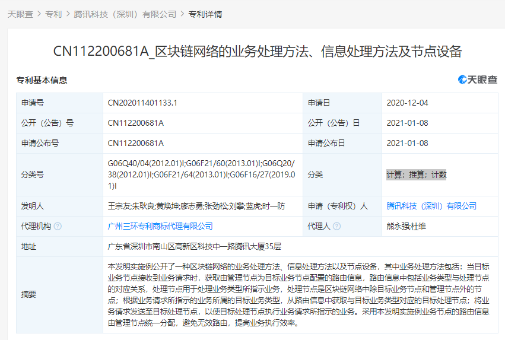
Task: Click the 公开（公告）日 date value
Action: 408,123
